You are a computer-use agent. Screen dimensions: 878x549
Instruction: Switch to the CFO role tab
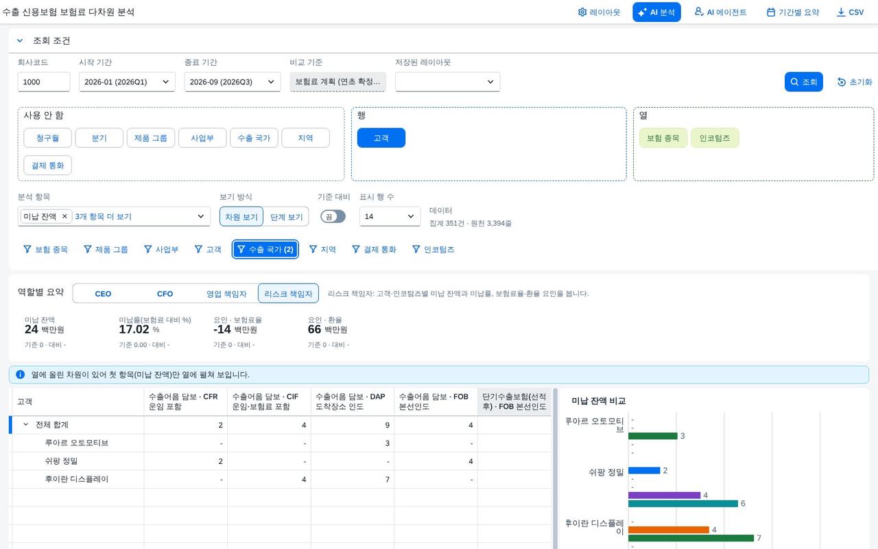[x=165, y=293]
